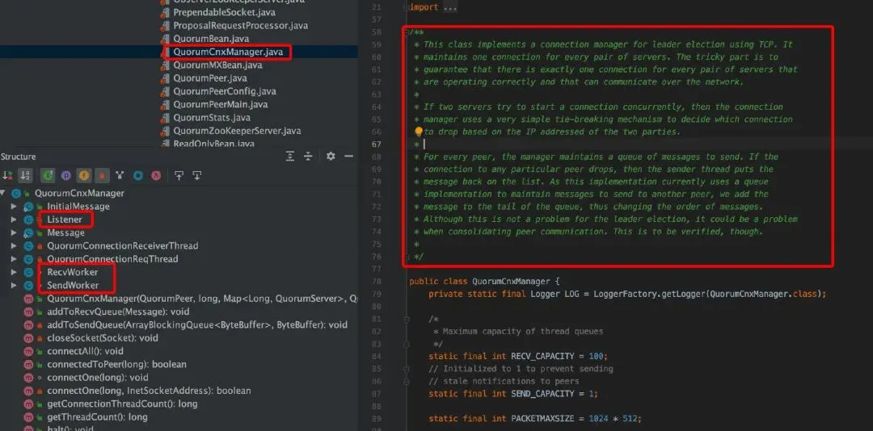Place cursor on line 67 of comment
The image size is (873, 431).
click(425, 144)
